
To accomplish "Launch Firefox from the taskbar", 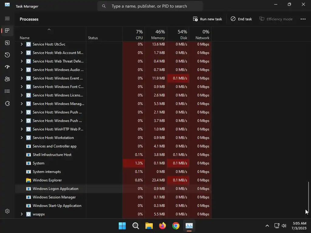I will 162,226.
